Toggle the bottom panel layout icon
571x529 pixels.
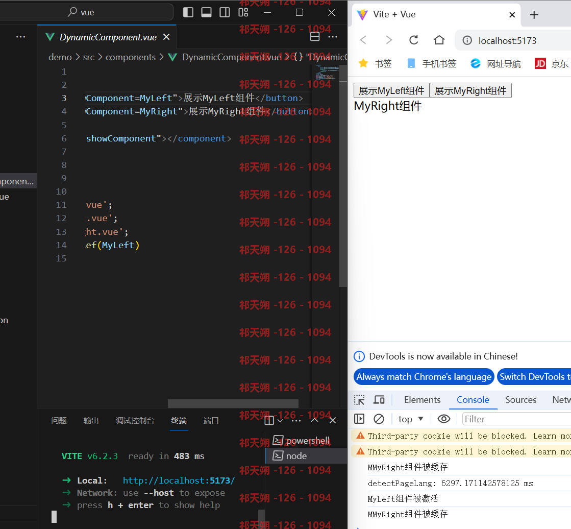click(x=206, y=12)
